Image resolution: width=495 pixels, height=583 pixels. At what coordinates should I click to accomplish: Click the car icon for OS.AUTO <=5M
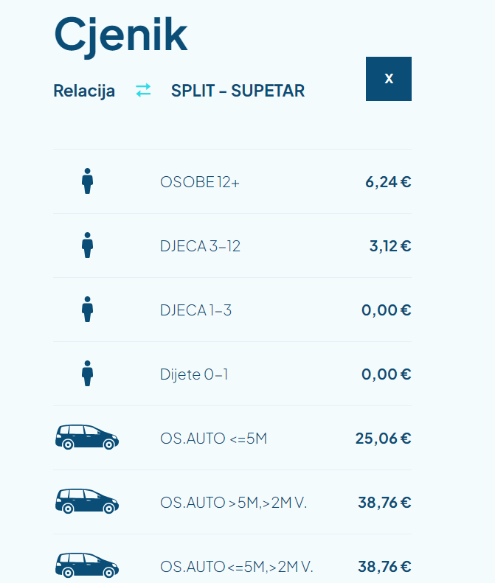pyautogui.click(x=87, y=438)
